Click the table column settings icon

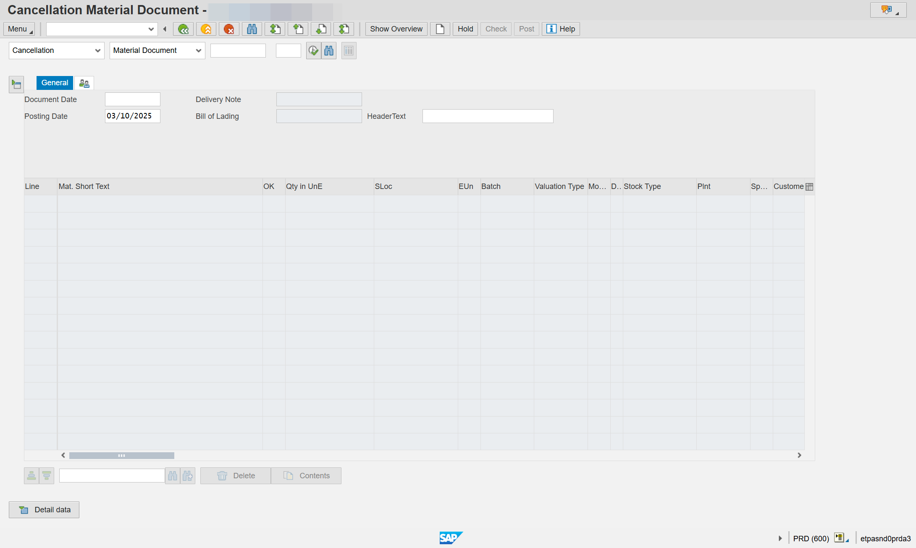tap(809, 187)
